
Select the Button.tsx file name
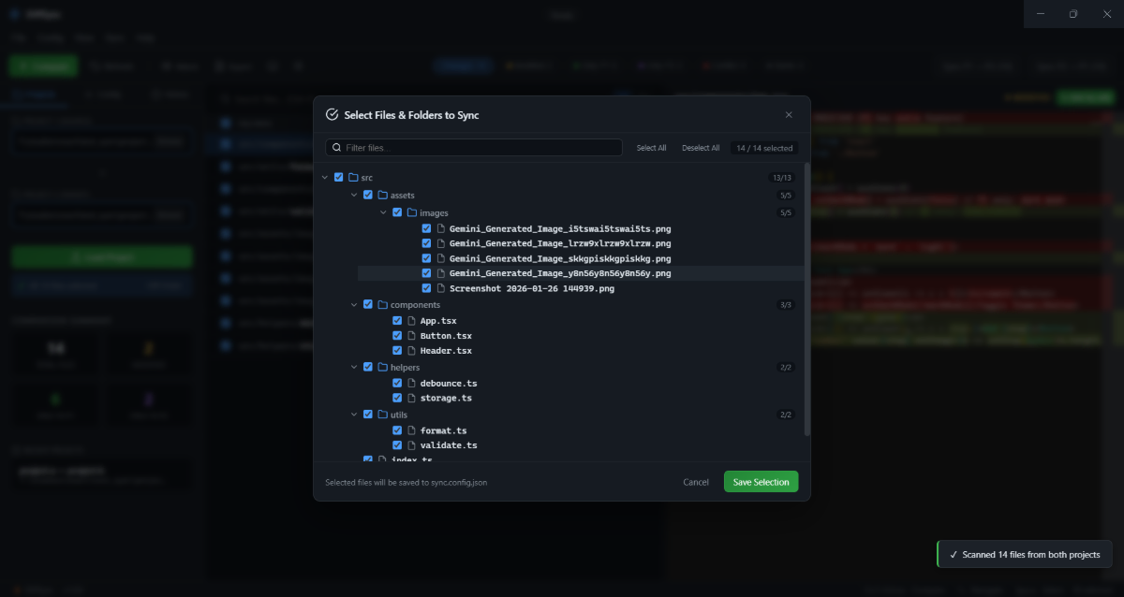[446, 335]
